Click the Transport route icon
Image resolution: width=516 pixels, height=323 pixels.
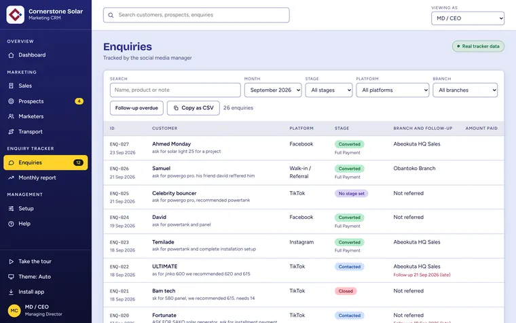11,132
